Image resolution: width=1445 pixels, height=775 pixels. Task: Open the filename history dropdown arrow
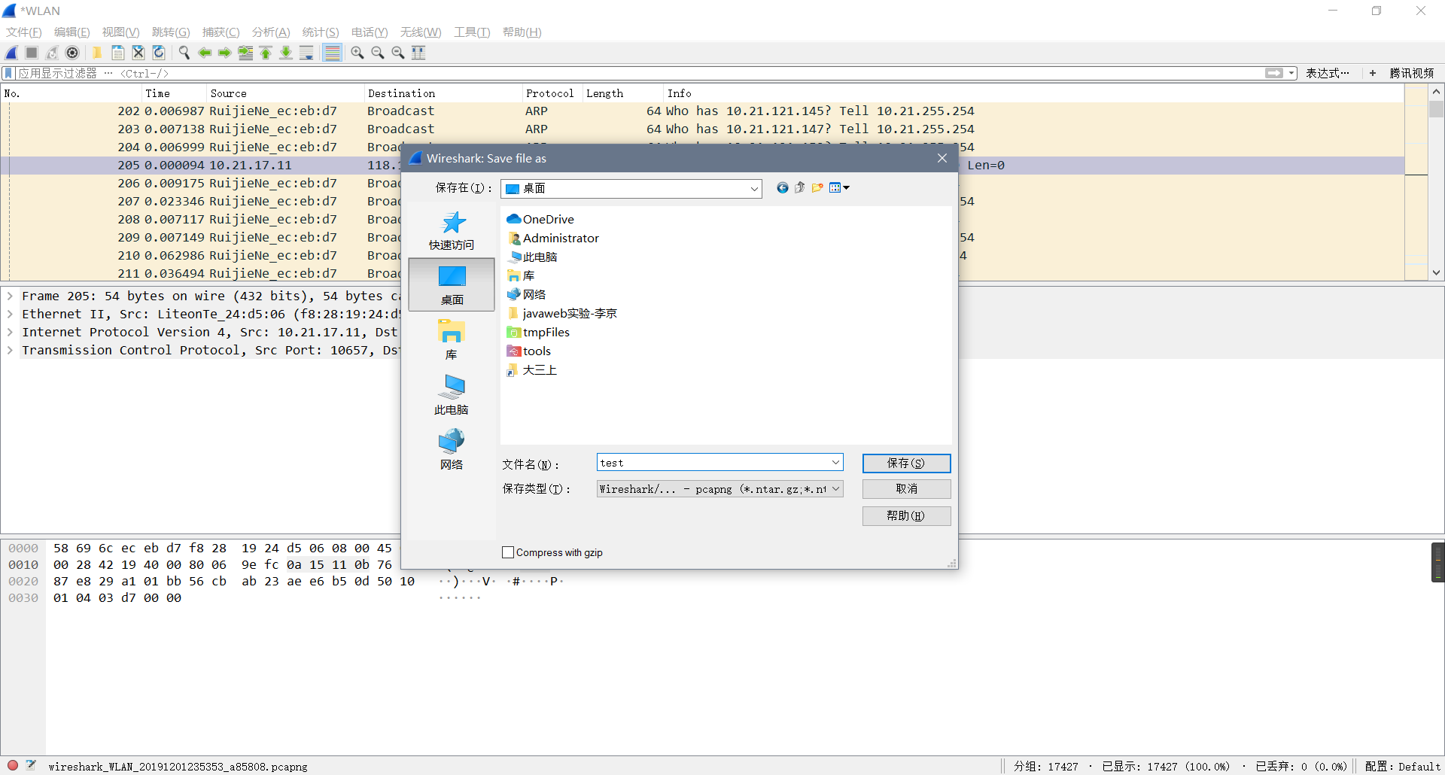coord(835,463)
